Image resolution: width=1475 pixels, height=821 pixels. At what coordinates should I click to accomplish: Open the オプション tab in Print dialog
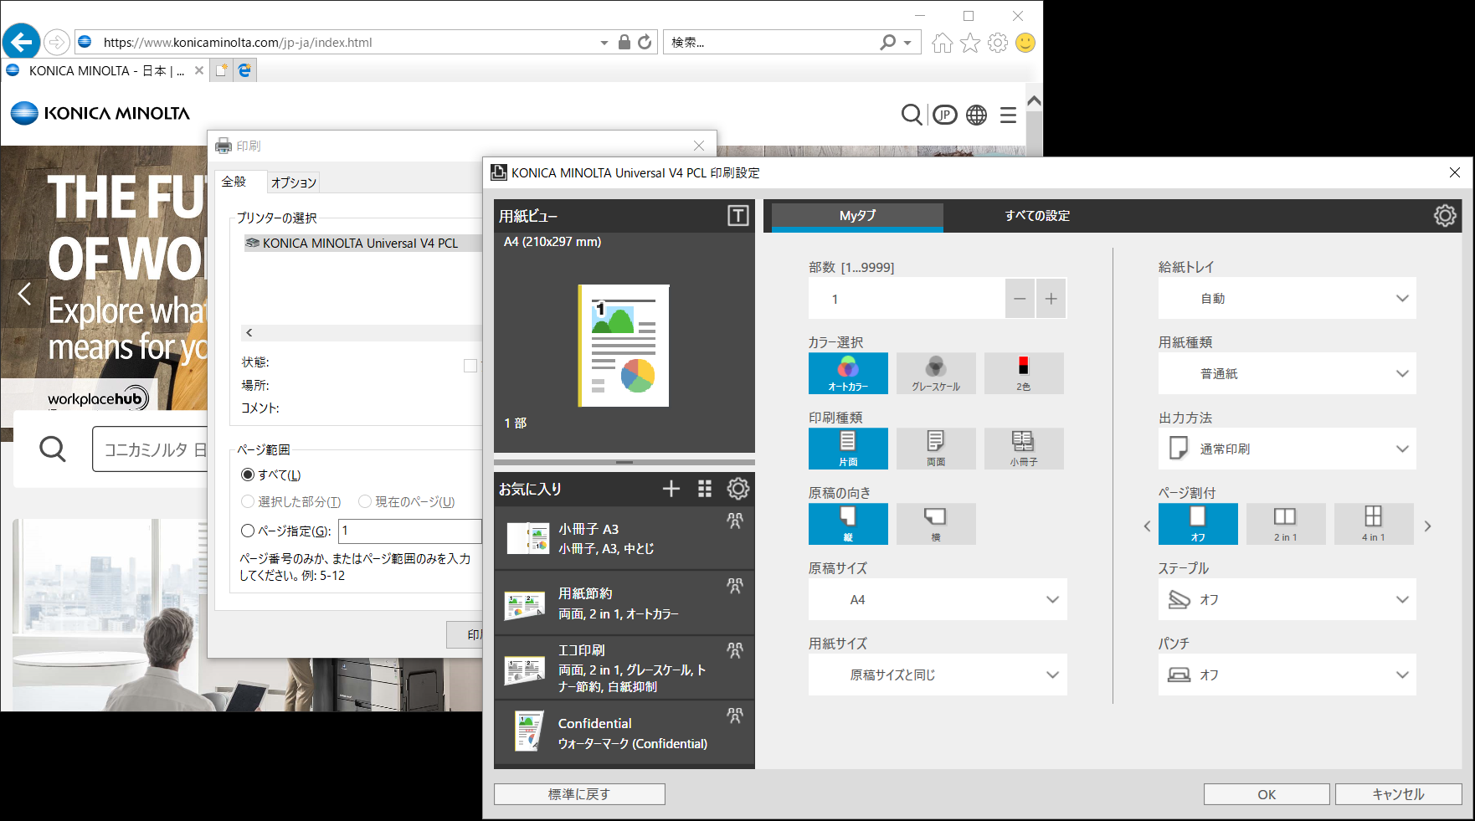(293, 182)
